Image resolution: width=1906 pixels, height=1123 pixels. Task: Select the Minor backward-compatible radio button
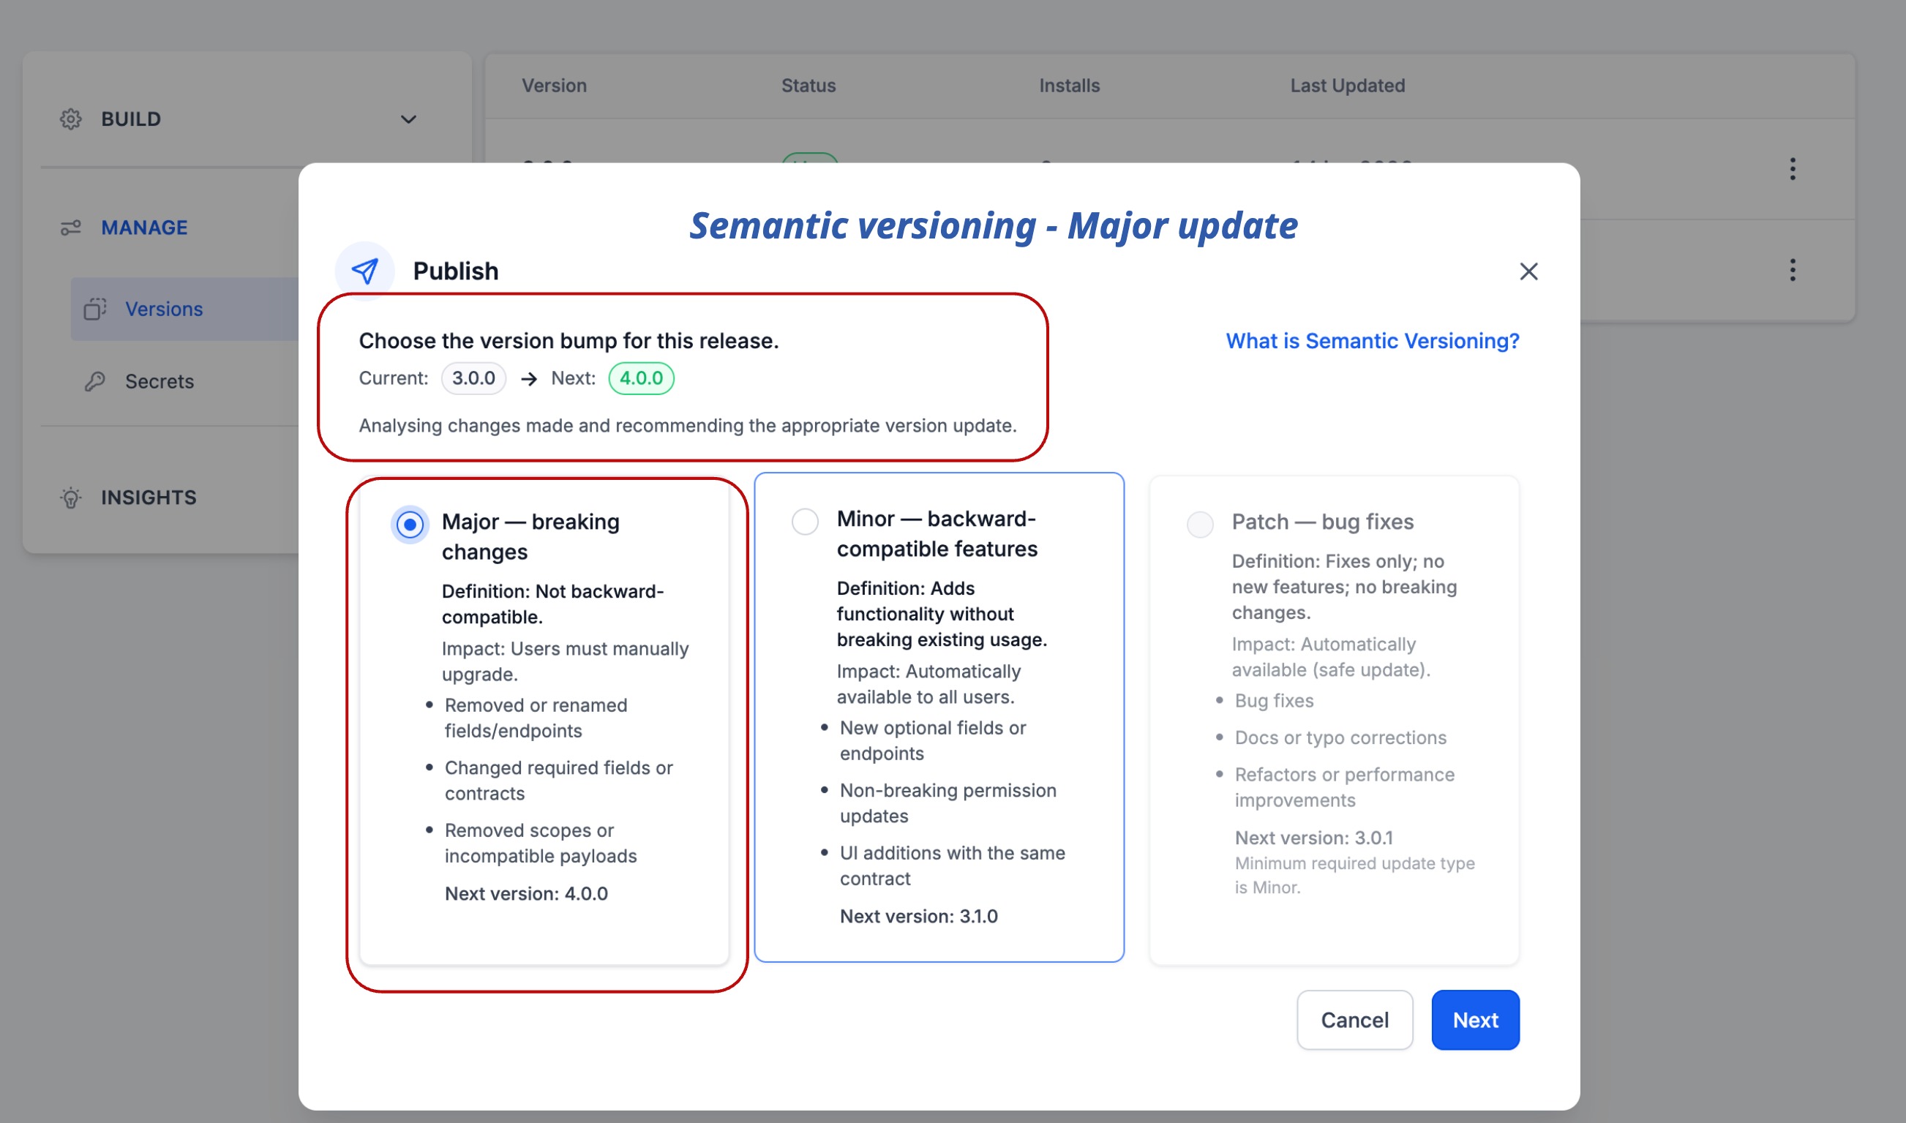804,522
